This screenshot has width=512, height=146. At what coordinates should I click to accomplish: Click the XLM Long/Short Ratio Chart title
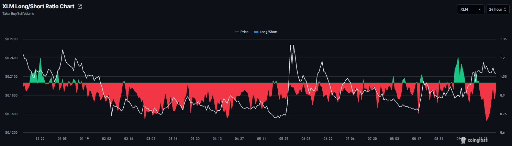pos(38,7)
